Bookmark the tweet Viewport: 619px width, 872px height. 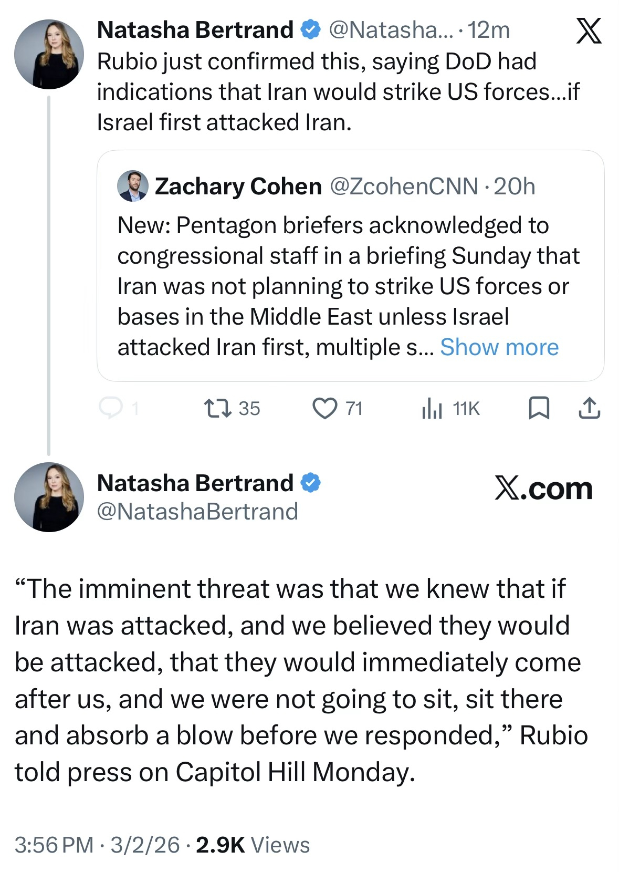tap(539, 408)
